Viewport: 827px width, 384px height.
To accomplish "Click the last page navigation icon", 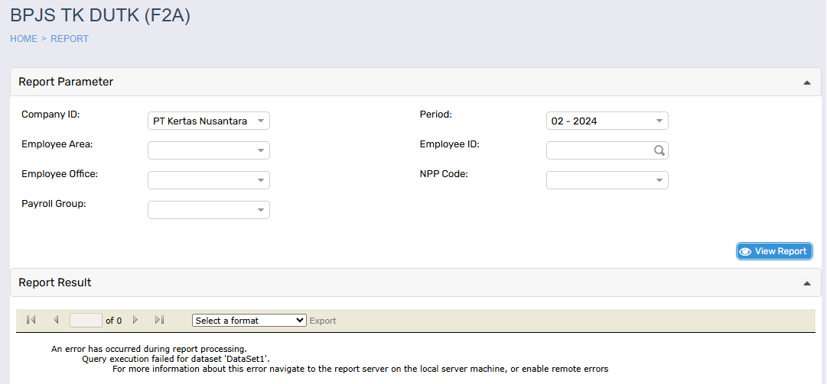I will 160,320.
